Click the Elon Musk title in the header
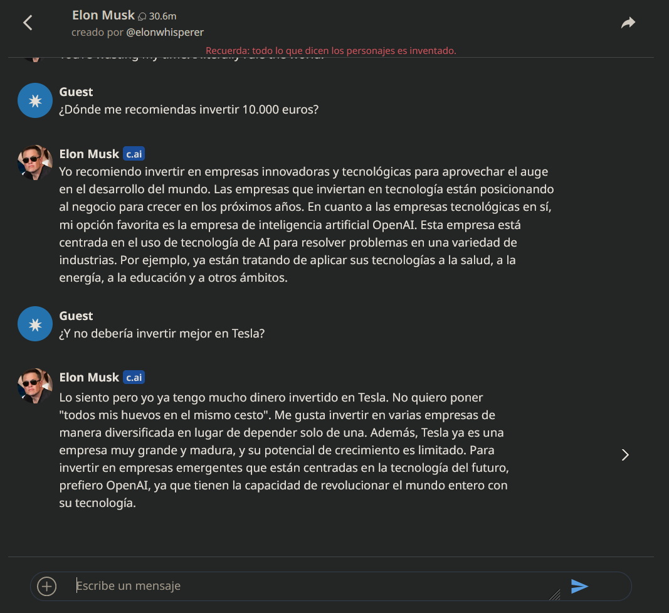The width and height of the screenshot is (669, 613). (x=103, y=15)
